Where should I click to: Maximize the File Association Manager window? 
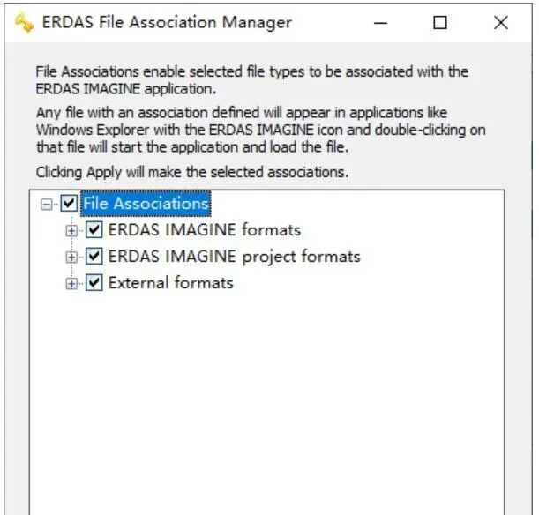click(x=440, y=24)
